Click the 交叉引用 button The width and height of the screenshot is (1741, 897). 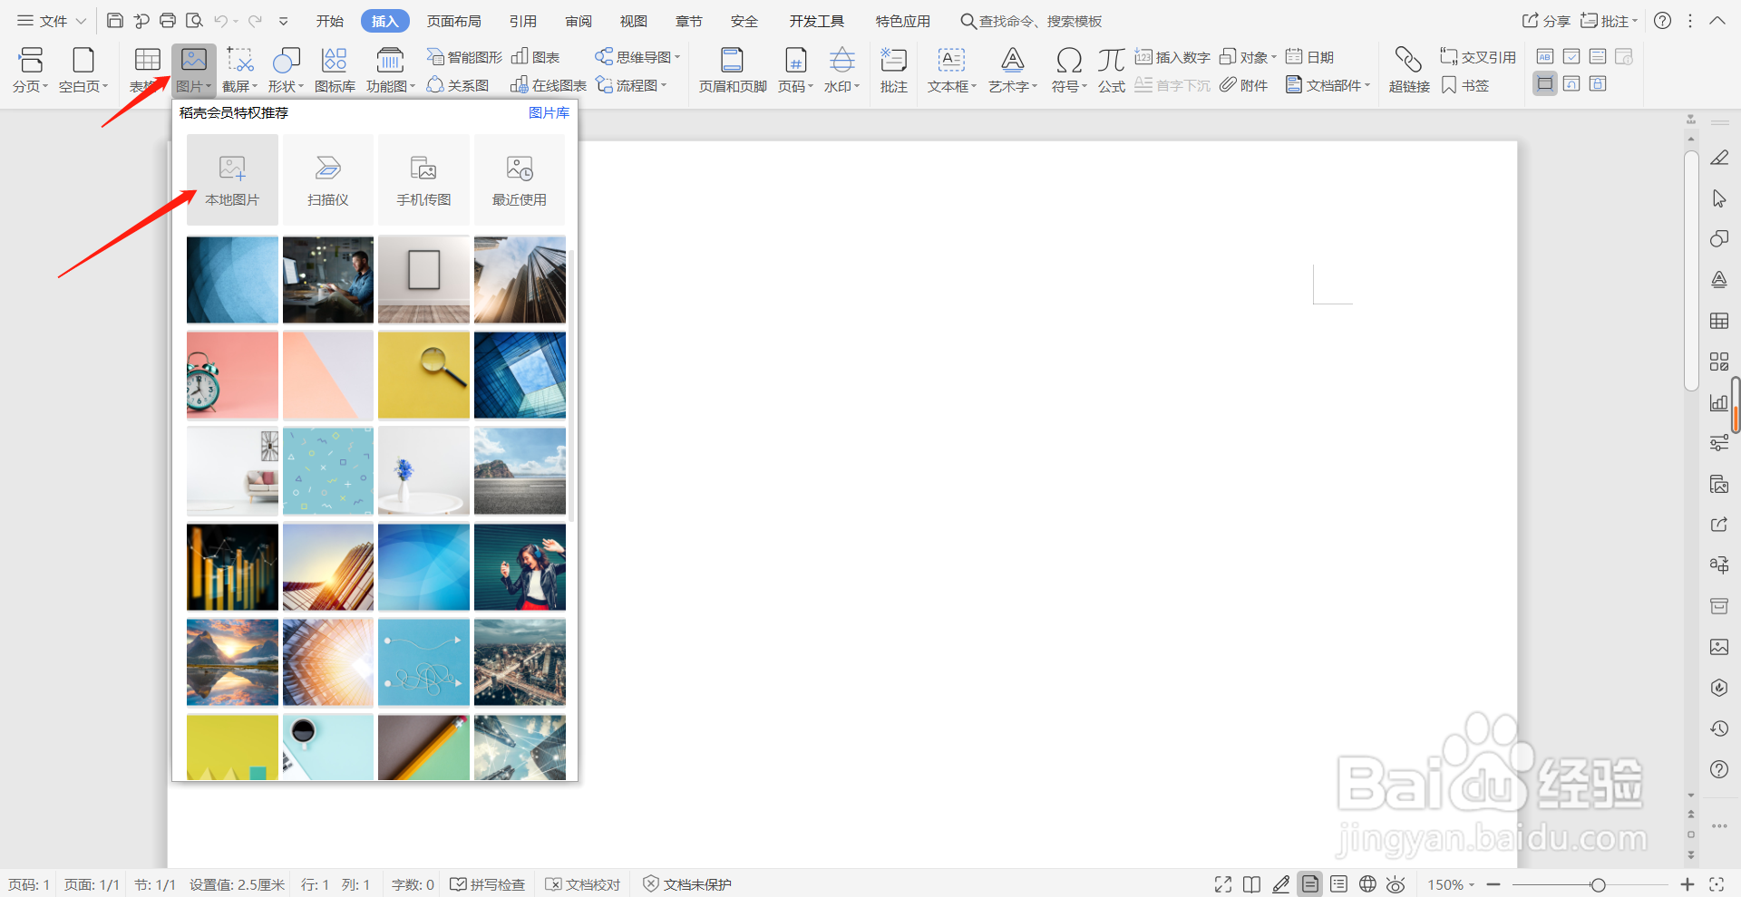(x=1478, y=57)
